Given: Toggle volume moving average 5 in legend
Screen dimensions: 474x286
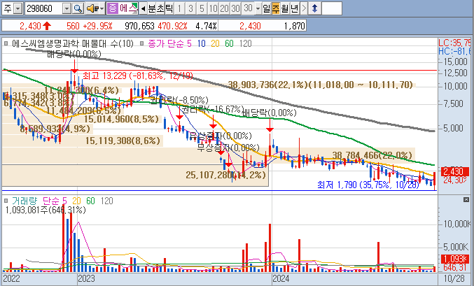Looking at the screenshot, I should 64,201.
